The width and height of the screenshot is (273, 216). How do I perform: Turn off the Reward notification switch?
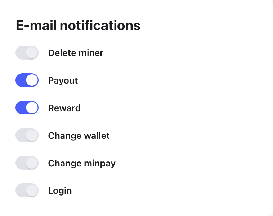coord(27,108)
